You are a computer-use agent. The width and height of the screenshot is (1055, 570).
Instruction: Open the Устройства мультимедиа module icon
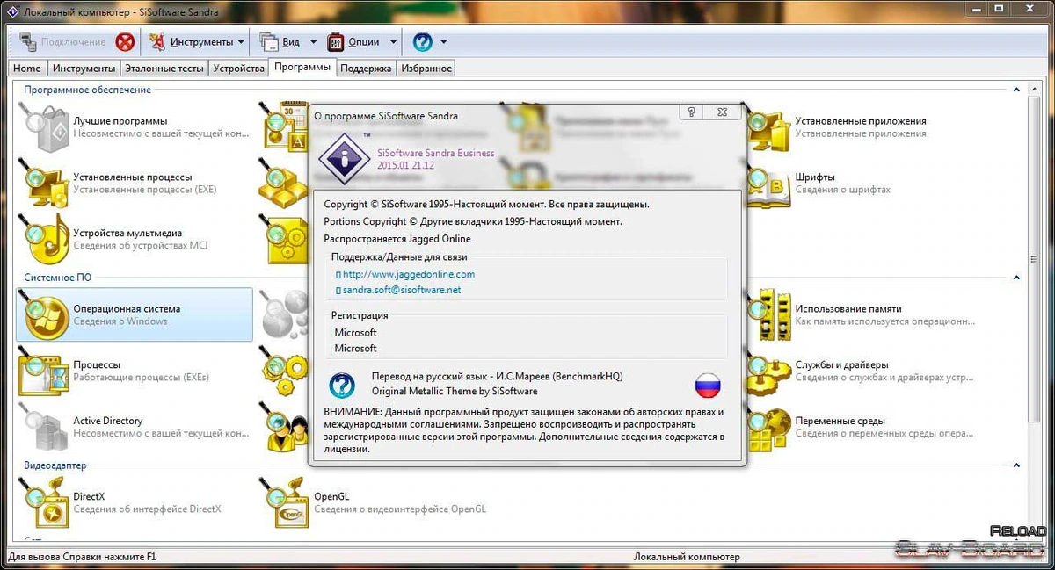[44, 240]
